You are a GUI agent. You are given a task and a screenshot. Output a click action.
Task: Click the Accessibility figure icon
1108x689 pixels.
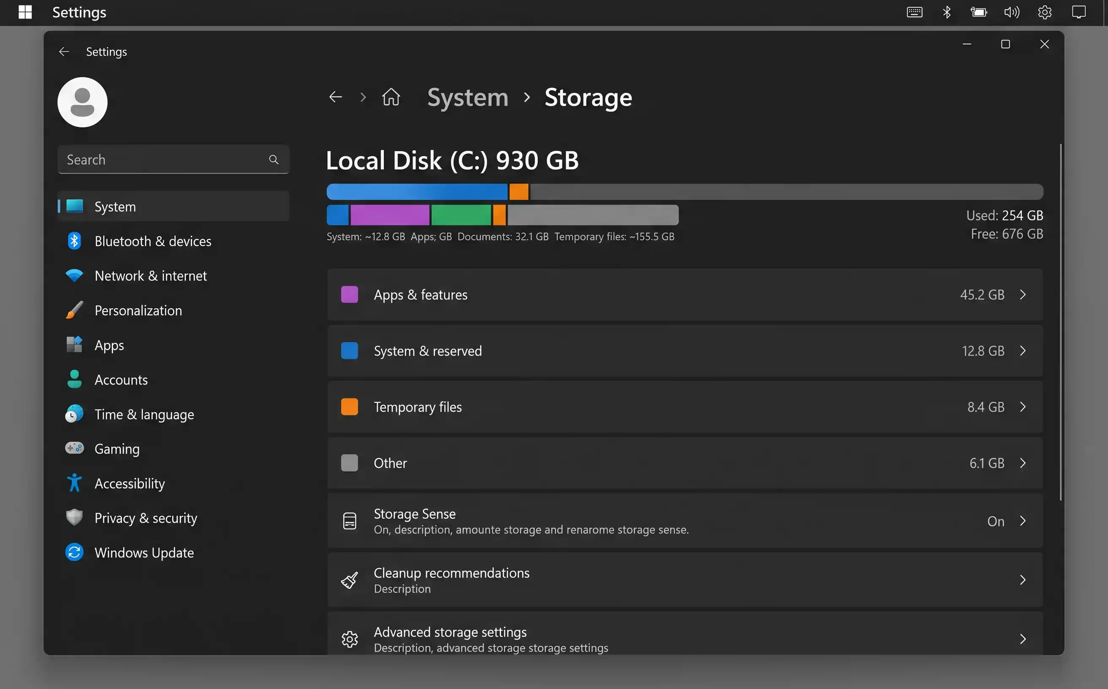pos(74,483)
